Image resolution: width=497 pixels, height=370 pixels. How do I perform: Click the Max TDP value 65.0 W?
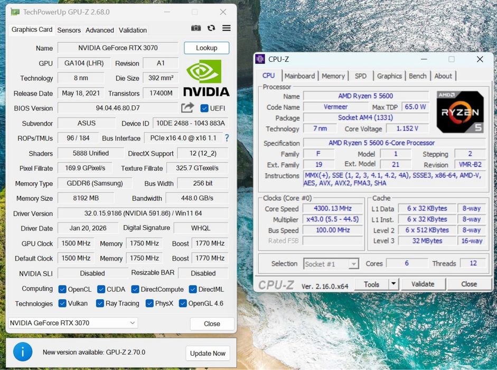(415, 107)
